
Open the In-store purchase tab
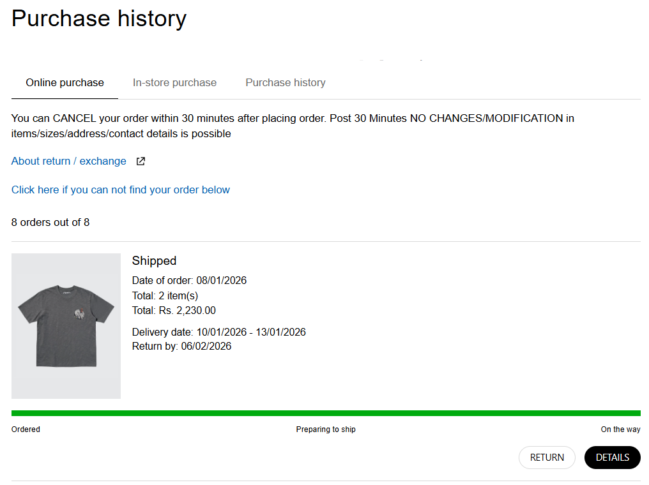coord(174,82)
